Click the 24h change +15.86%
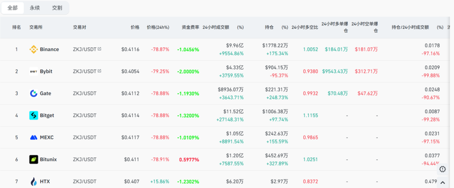The width and height of the screenshot is (454, 188). tap(160, 181)
